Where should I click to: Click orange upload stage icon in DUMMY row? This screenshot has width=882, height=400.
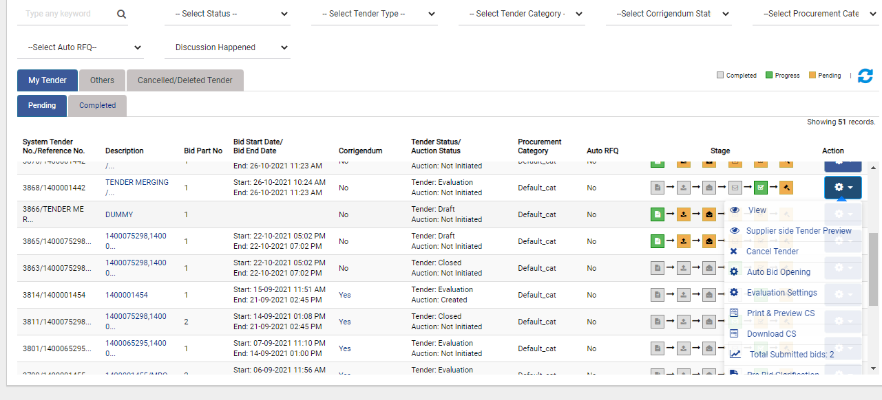pos(684,214)
